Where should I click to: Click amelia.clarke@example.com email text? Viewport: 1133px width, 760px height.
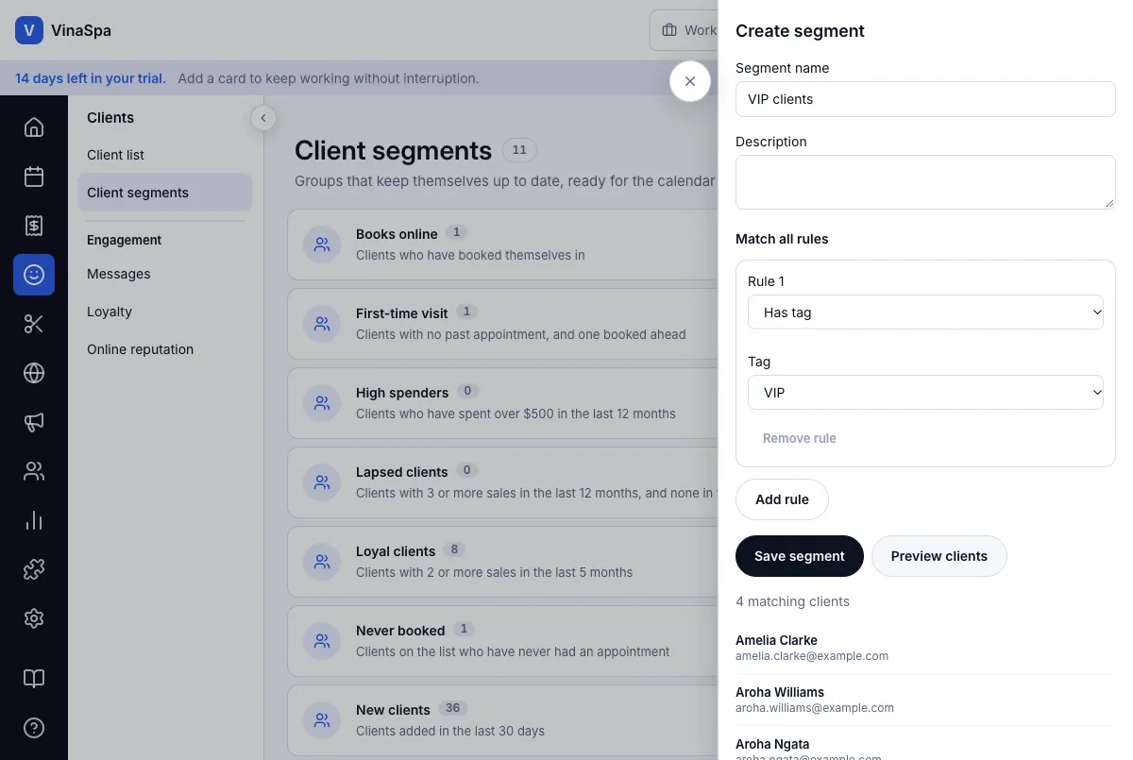(812, 656)
